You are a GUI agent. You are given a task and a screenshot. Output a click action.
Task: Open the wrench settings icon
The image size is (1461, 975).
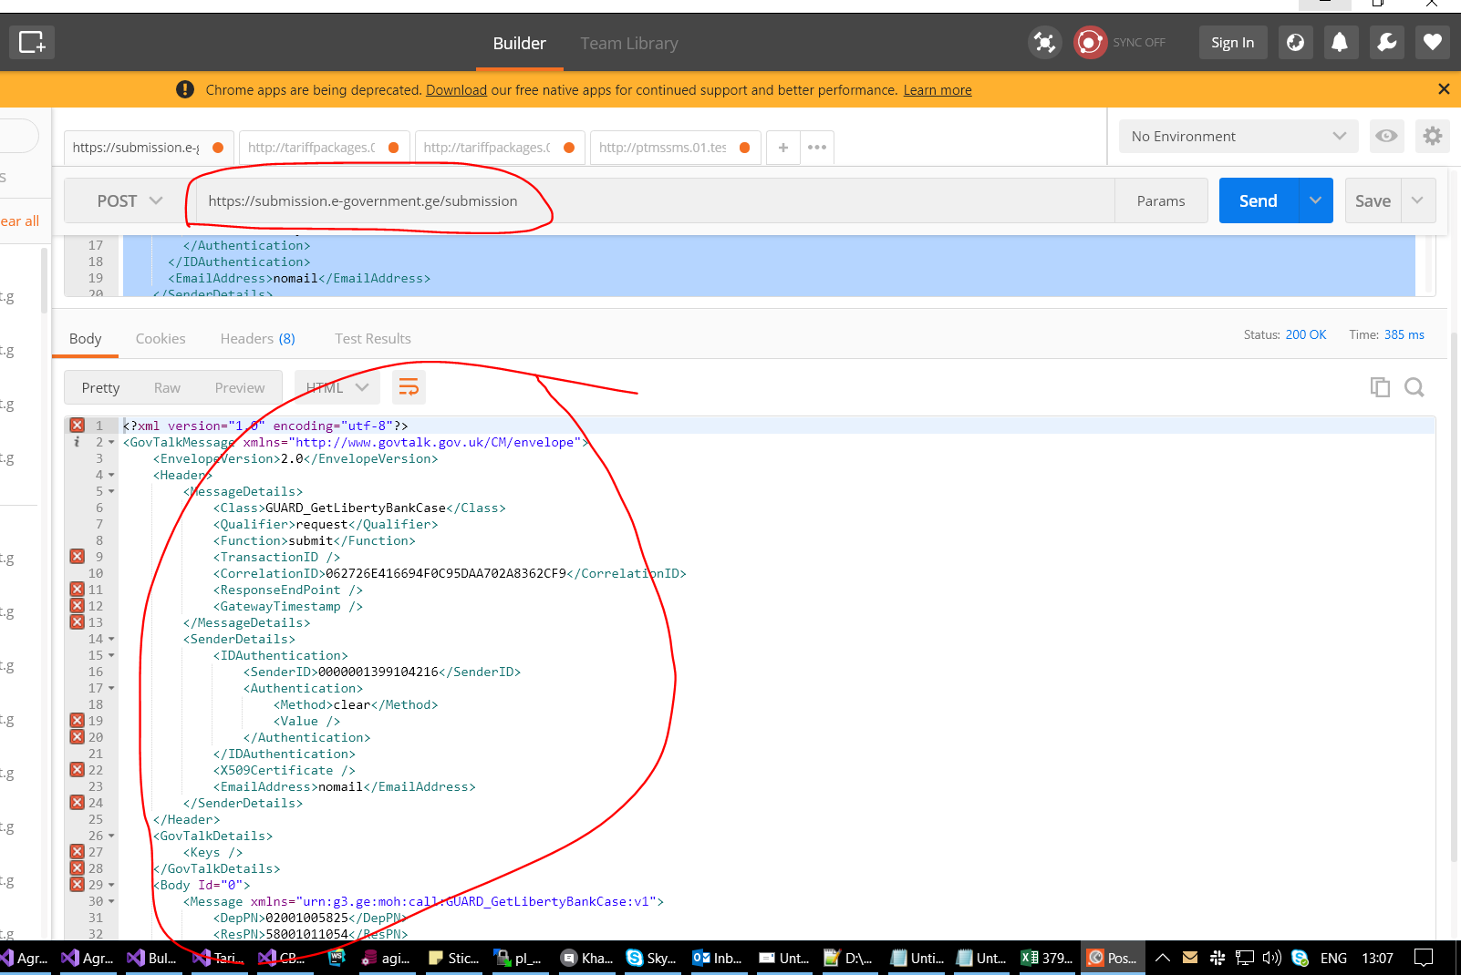1386,42
